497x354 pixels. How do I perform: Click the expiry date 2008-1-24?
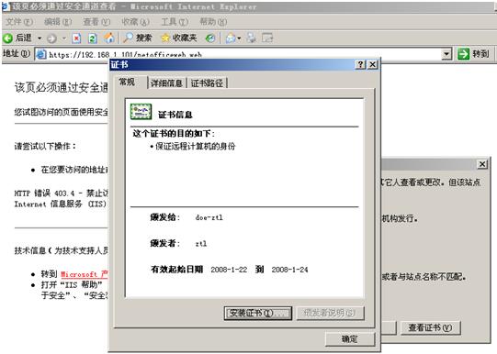pyautogui.click(x=289, y=270)
